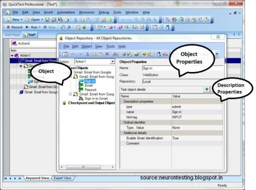The width and height of the screenshot is (256, 190).
Task: Switch to the Expert View tab
Action: (x=63, y=178)
